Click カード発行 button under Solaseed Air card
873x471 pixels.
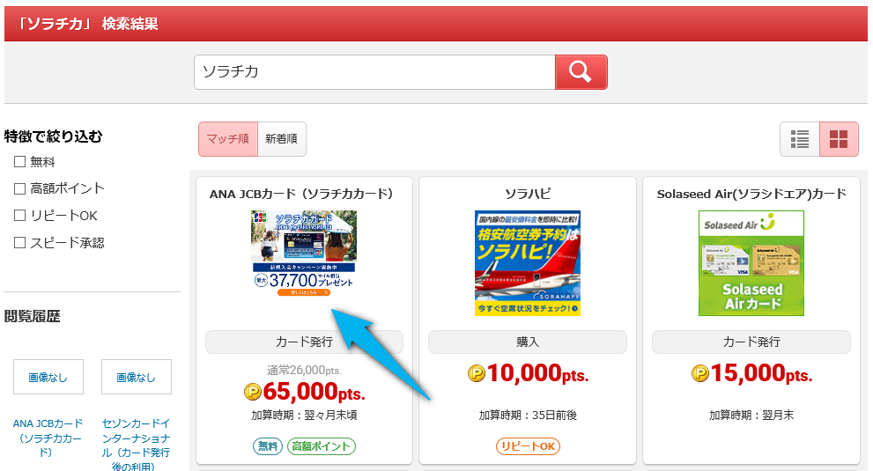coord(751,342)
